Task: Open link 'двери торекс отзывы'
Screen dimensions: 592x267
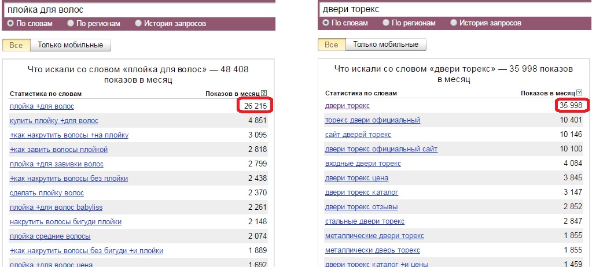Action: [x=361, y=207]
